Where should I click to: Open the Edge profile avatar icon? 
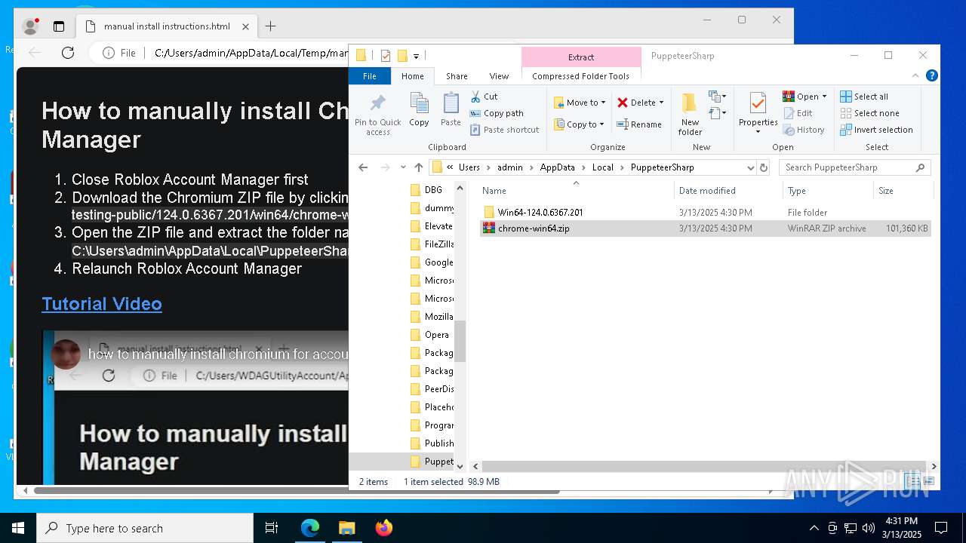(x=31, y=26)
